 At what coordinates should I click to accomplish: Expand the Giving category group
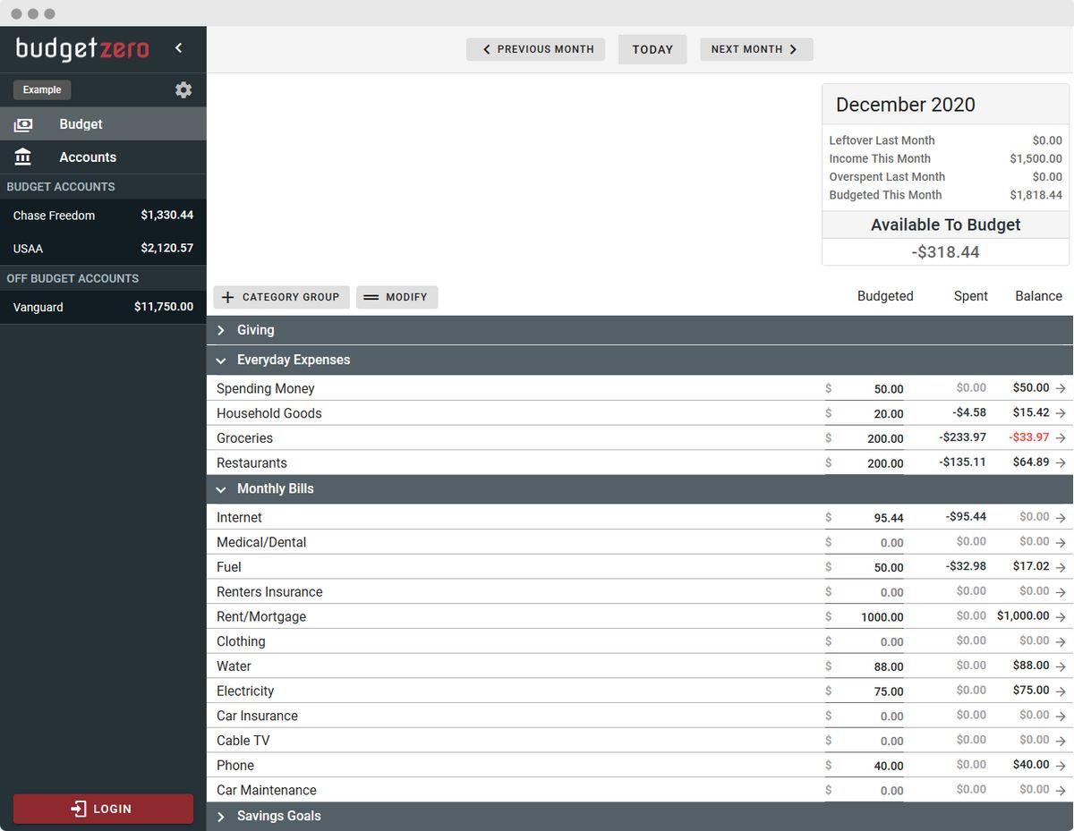221,330
